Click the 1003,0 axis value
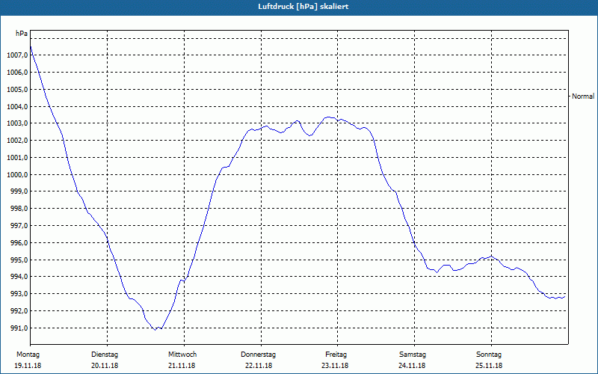 [x=17, y=123]
